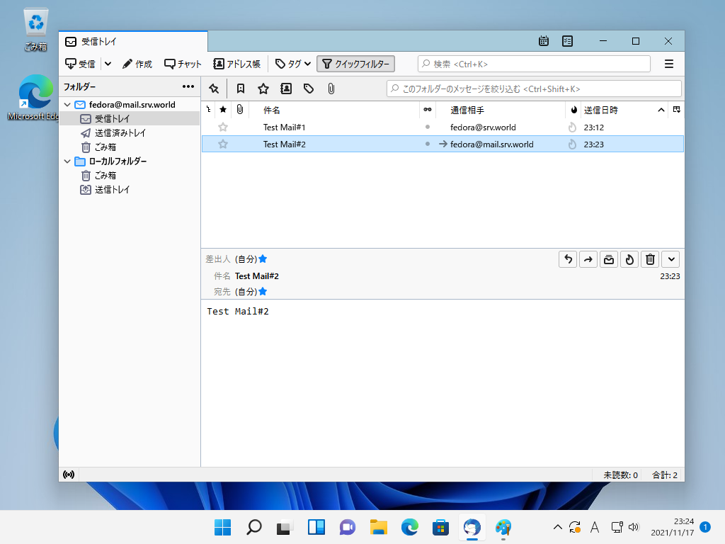Reply to the message using the reply arrow

click(x=568, y=259)
